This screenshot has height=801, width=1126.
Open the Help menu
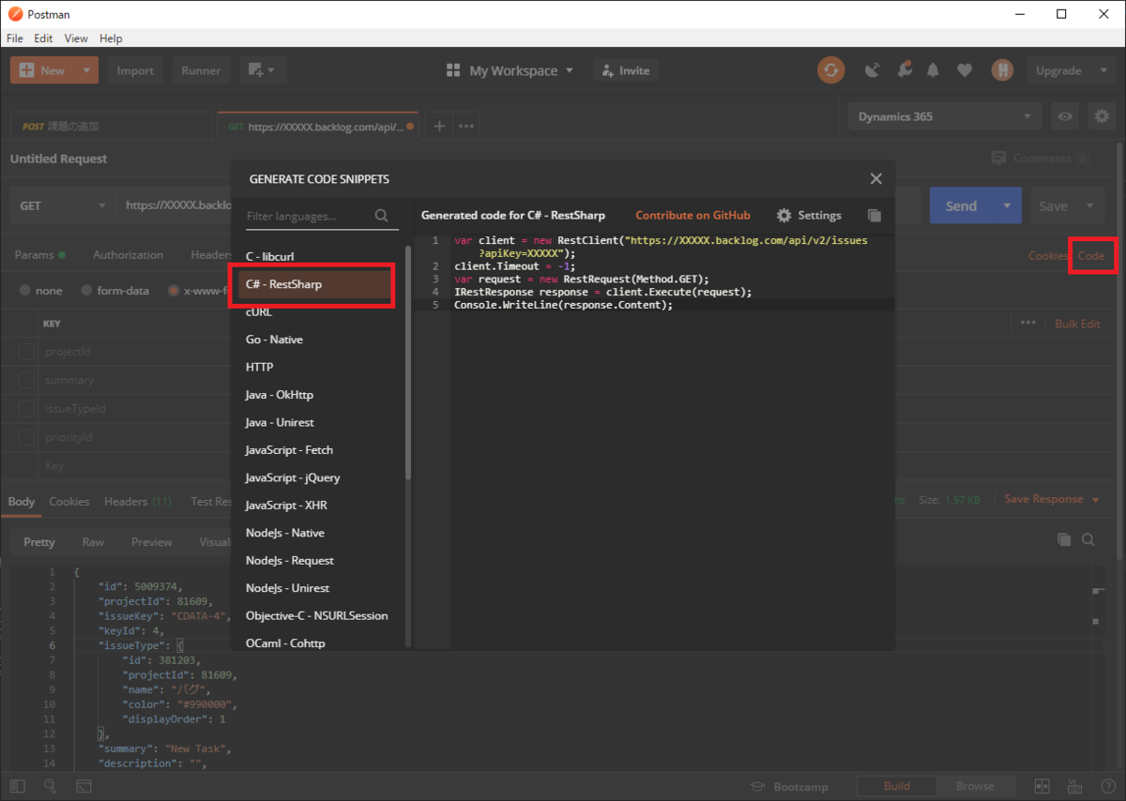[x=111, y=38]
